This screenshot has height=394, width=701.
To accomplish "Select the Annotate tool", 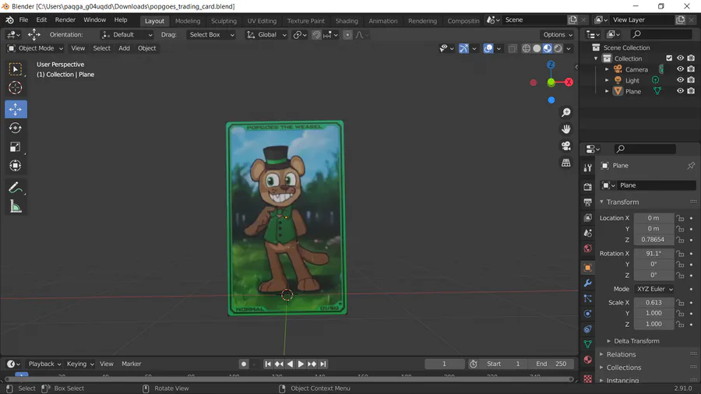I will [16, 188].
